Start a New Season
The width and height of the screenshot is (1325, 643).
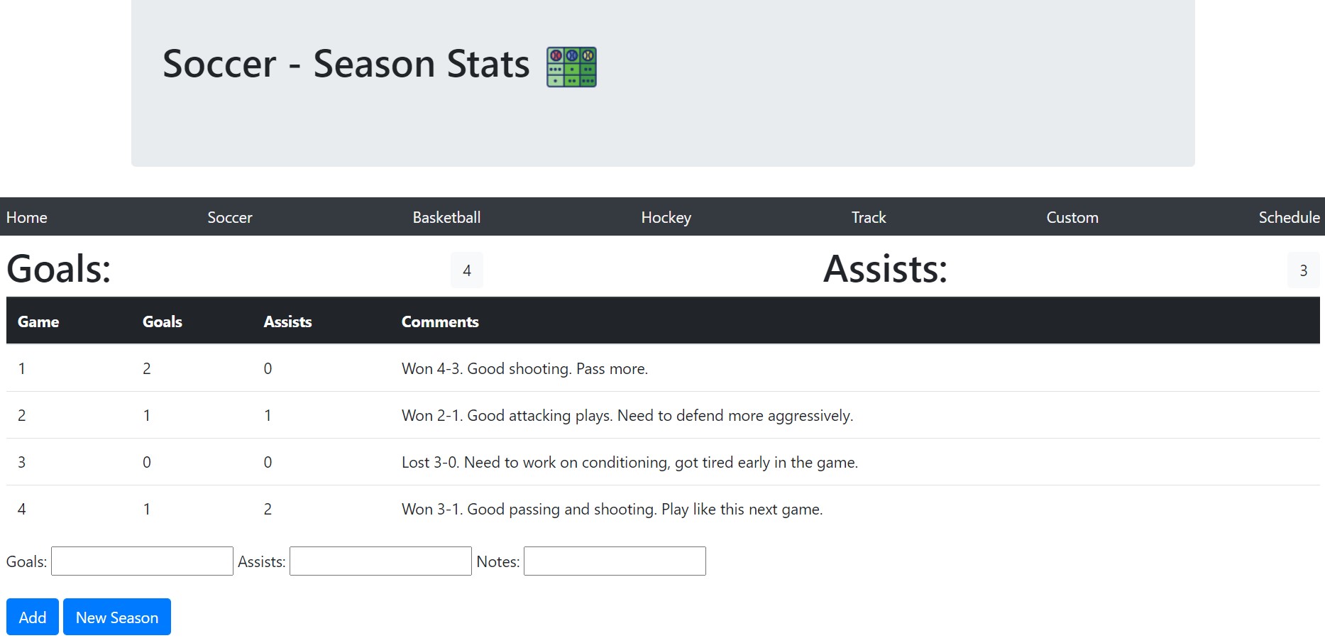pyautogui.click(x=117, y=617)
